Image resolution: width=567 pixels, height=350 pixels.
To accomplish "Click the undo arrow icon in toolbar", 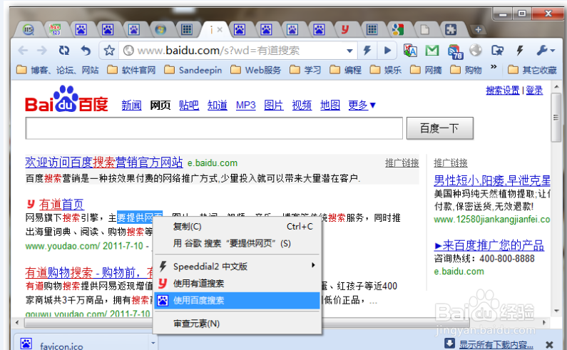I will (86, 51).
